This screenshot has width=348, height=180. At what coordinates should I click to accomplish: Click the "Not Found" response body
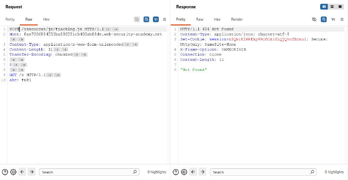pos(194,70)
